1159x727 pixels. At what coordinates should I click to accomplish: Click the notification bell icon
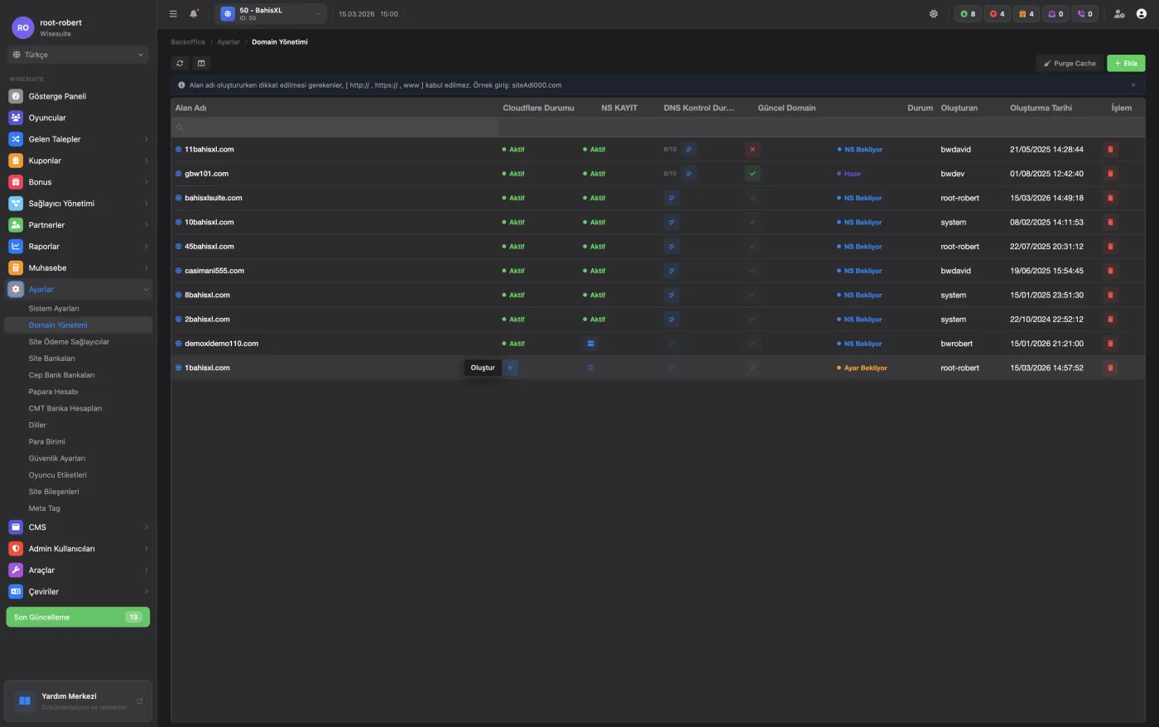pyautogui.click(x=193, y=13)
